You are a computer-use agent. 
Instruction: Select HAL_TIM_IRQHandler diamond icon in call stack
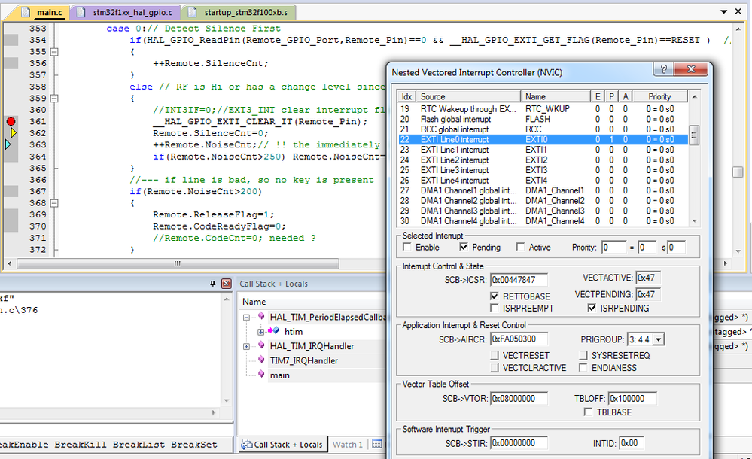[261, 345]
